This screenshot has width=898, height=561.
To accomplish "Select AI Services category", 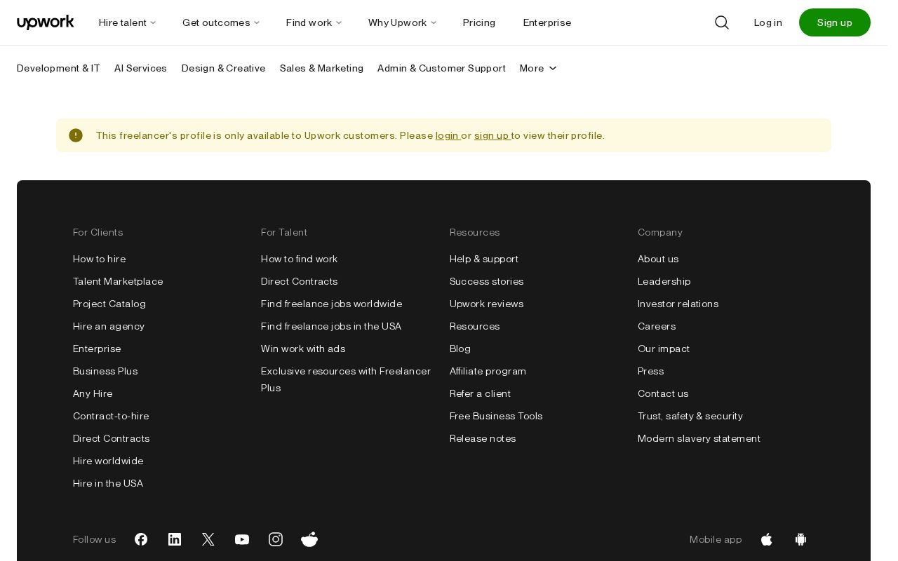I will (140, 68).
